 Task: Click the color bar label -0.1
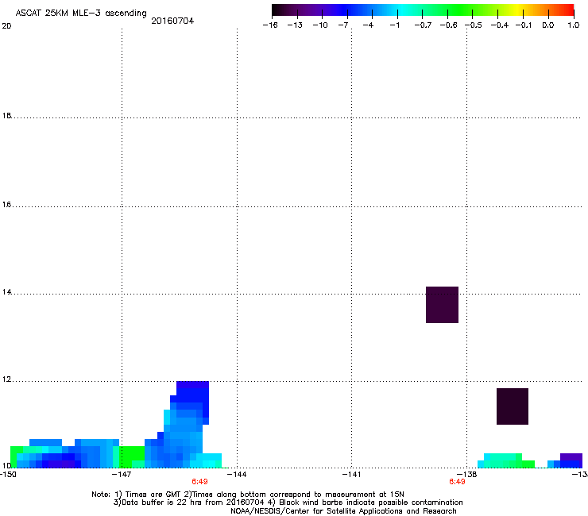524,25
